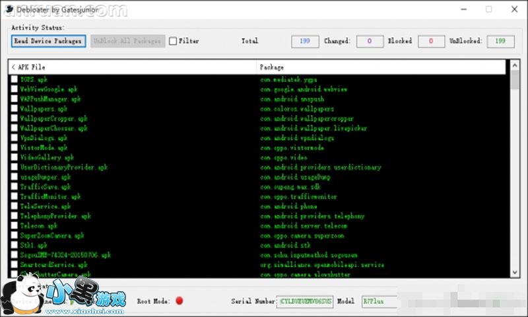Mark TrafficMonitor.apk checkbox for blocking
Image resolution: width=528 pixels, height=317 pixels.
click(x=15, y=197)
